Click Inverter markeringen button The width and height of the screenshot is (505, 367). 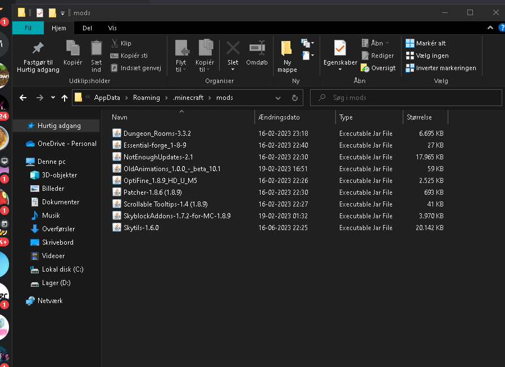coord(440,68)
